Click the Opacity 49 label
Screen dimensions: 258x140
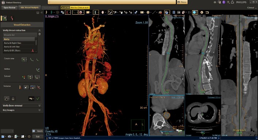click(x=51, y=131)
